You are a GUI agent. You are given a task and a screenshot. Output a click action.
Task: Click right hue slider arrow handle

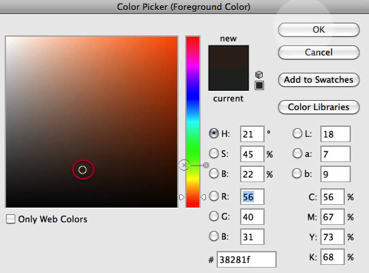click(x=203, y=197)
